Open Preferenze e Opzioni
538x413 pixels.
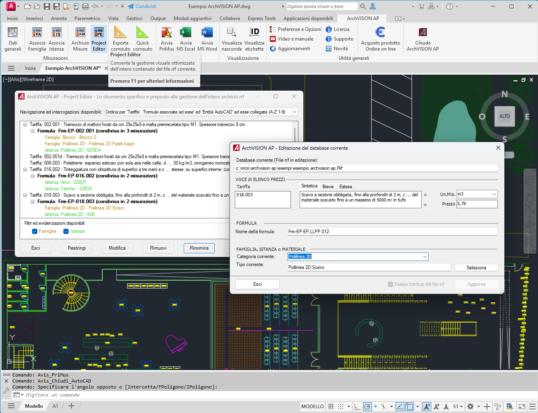[x=296, y=29]
